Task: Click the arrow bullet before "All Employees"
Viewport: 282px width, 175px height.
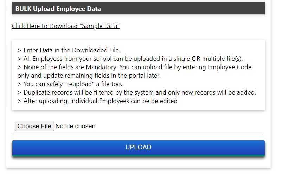Action: (x=19, y=59)
